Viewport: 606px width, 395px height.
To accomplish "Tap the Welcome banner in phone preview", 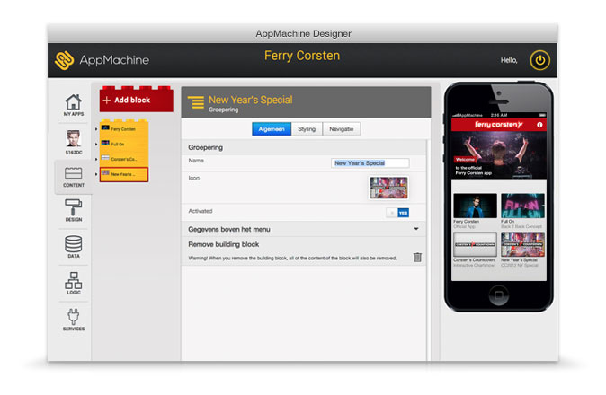I will 499,155.
